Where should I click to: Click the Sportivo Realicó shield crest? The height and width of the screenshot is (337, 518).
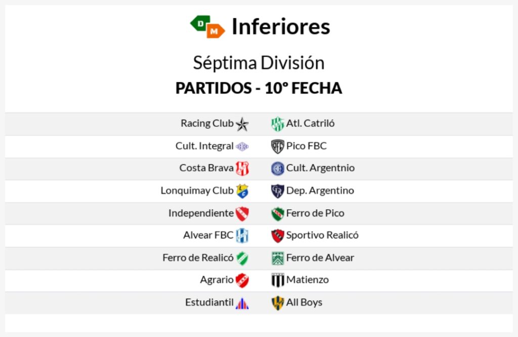point(278,235)
